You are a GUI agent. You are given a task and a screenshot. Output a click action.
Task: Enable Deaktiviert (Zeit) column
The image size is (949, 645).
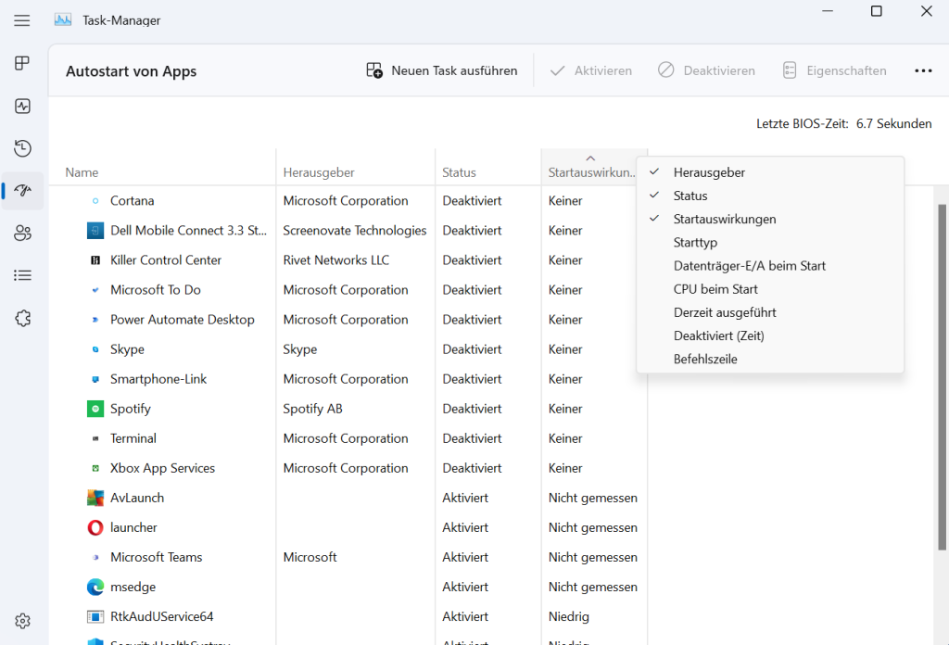(x=770, y=335)
